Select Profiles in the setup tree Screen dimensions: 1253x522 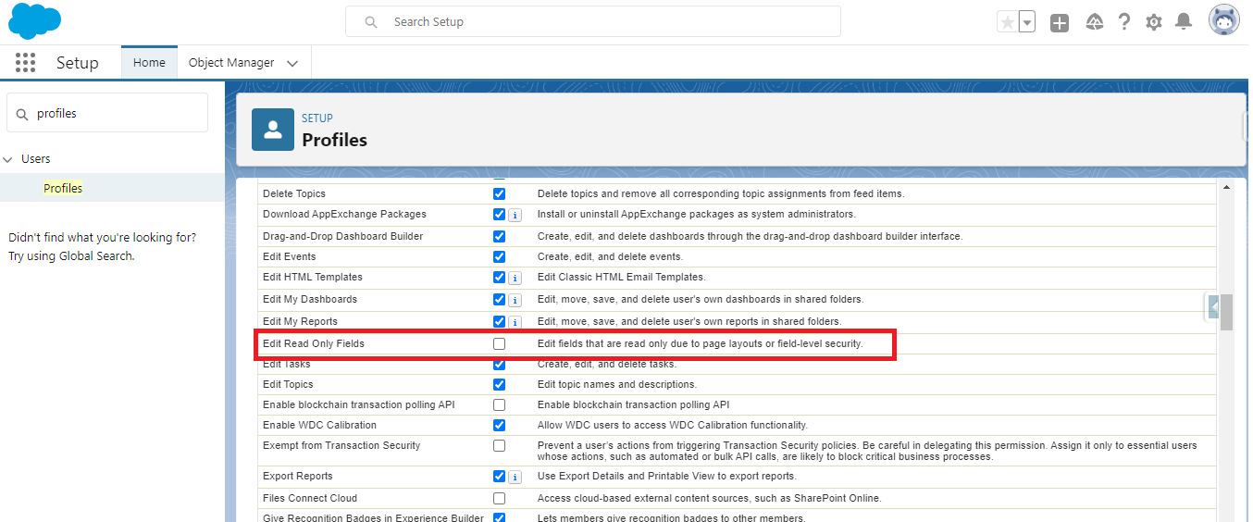63,188
